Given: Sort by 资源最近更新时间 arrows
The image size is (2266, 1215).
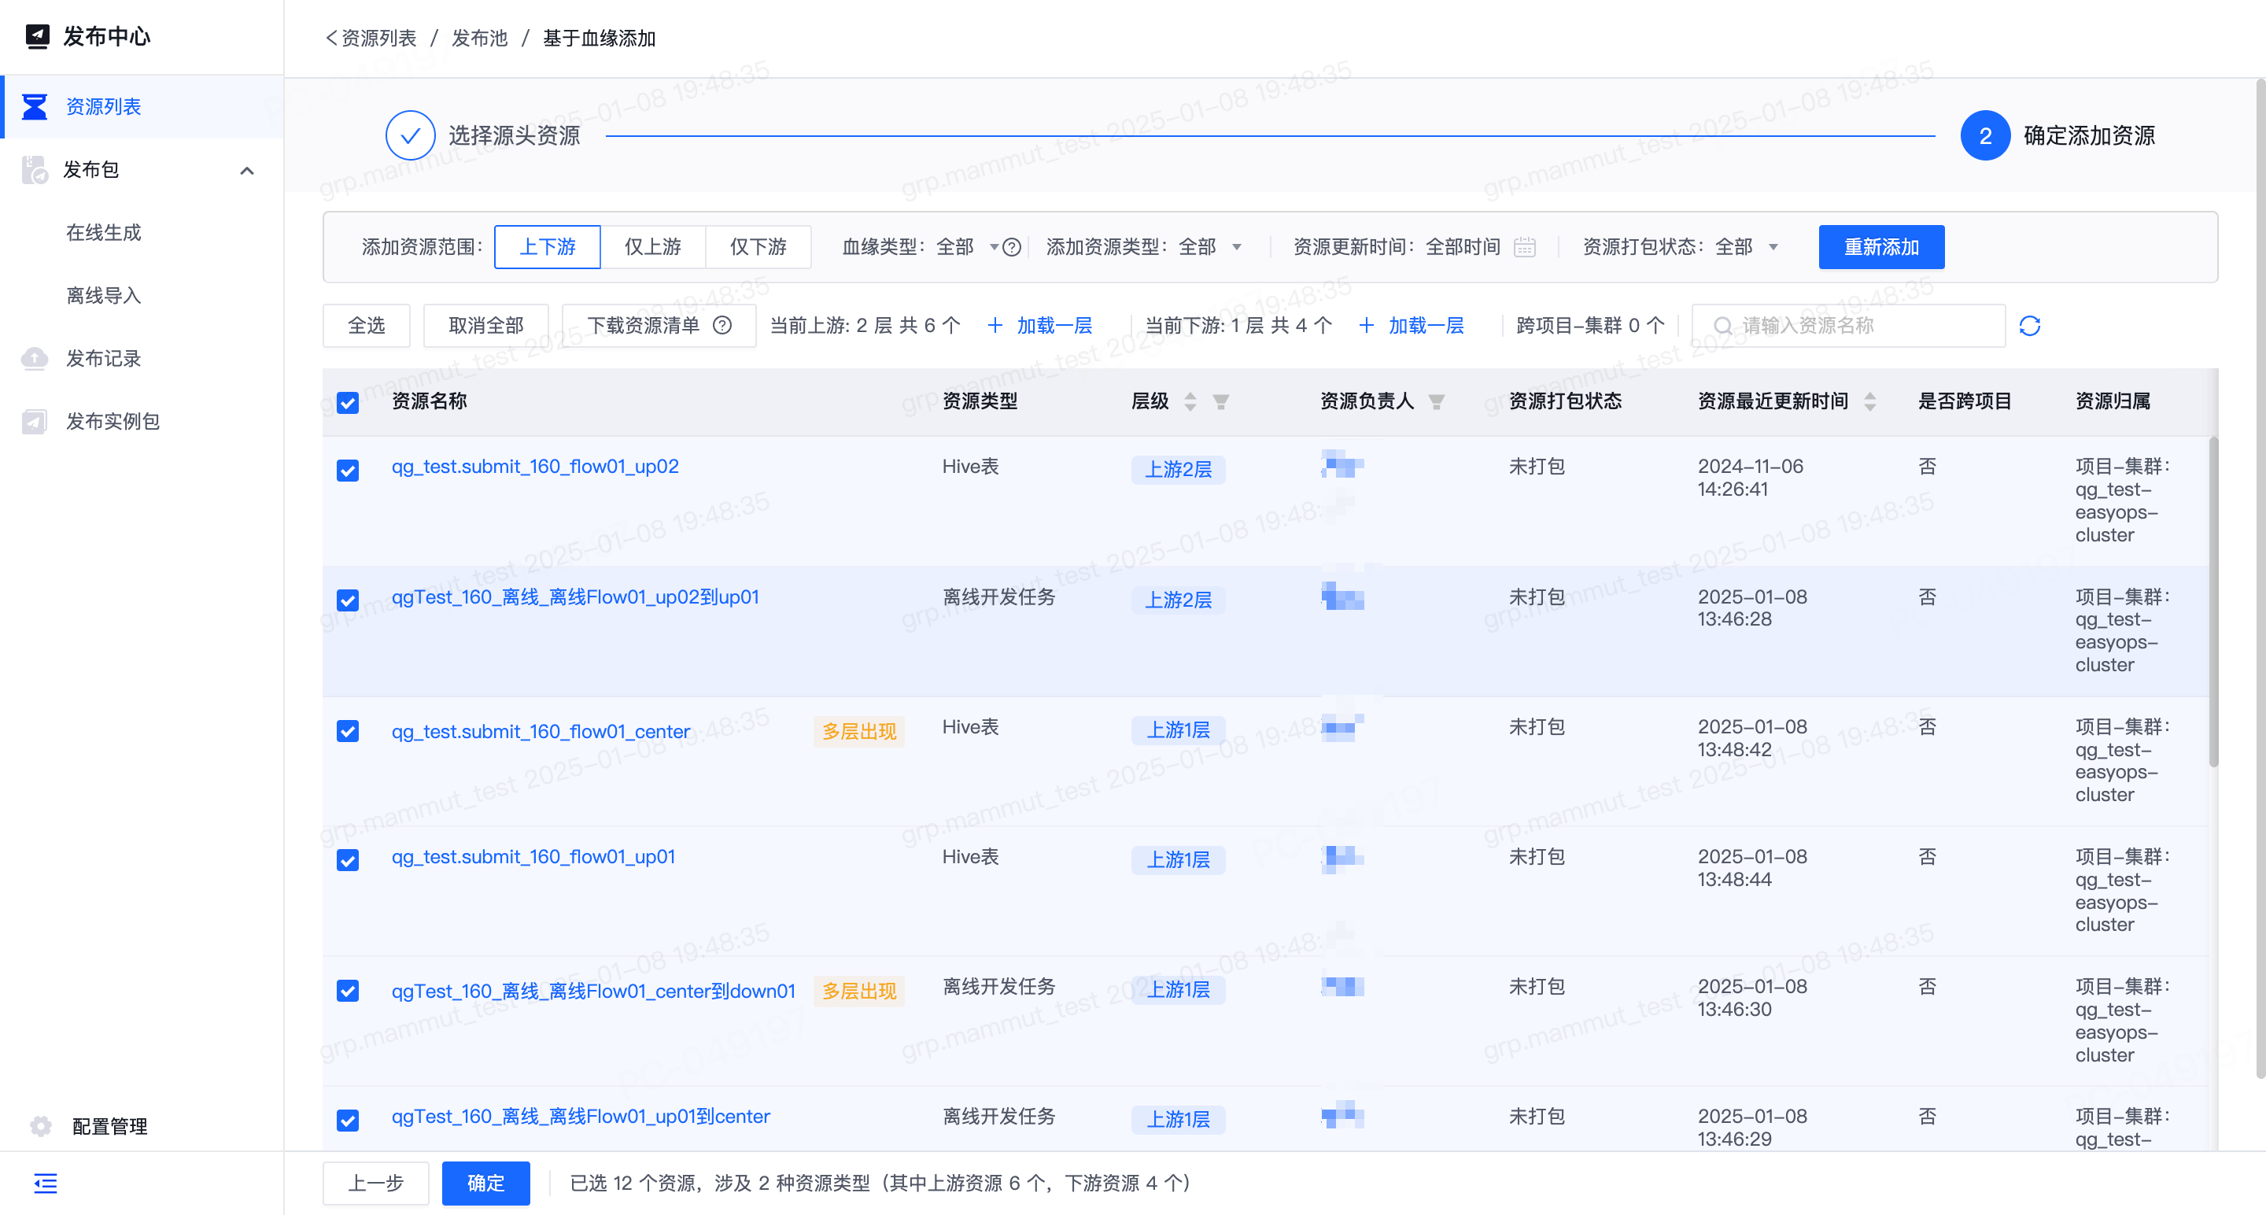Looking at the screenshot, I should pyautogui.click(x=1870, y=402).
